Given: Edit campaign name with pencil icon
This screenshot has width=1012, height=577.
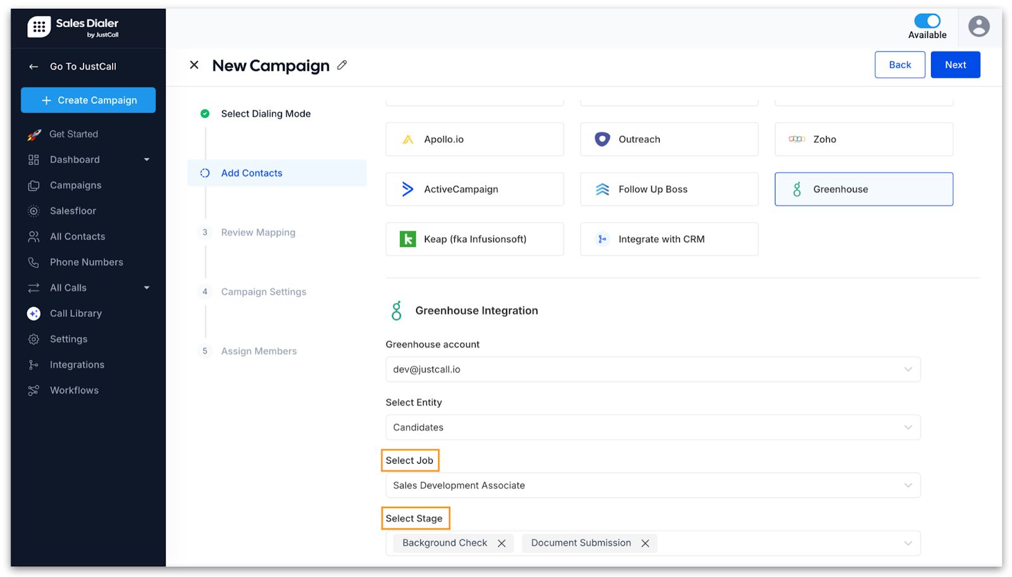Looking at the screenshot, I should (342, 65).
